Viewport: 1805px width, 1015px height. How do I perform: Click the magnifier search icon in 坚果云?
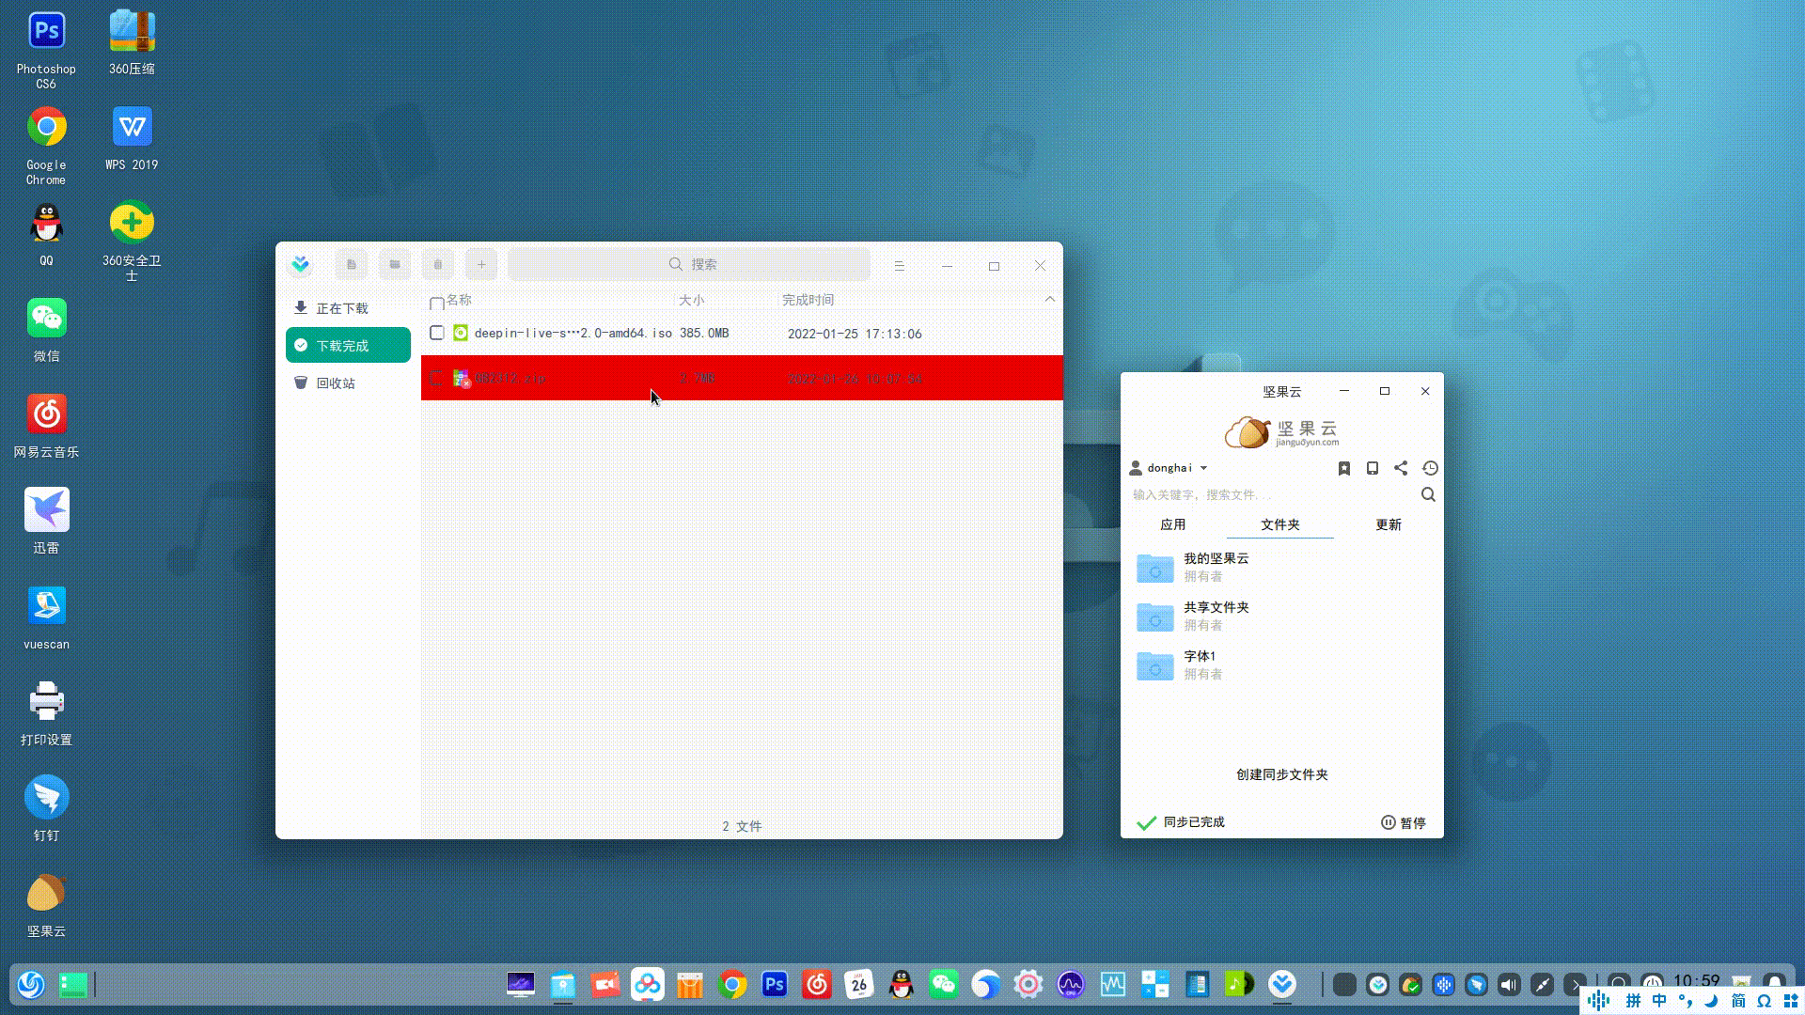1428,494
